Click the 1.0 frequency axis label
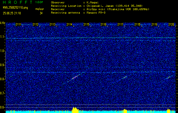This screenshot has height=113, width=178. (2, 51)
